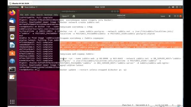Click the terminal prompt root@ubuntu cursor line

(29, 70)
